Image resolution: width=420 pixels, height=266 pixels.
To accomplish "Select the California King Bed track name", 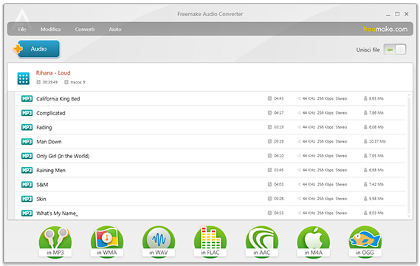I will tap(58, 99).
